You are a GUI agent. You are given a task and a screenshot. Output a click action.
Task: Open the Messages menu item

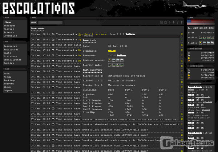tap(9, 25)
